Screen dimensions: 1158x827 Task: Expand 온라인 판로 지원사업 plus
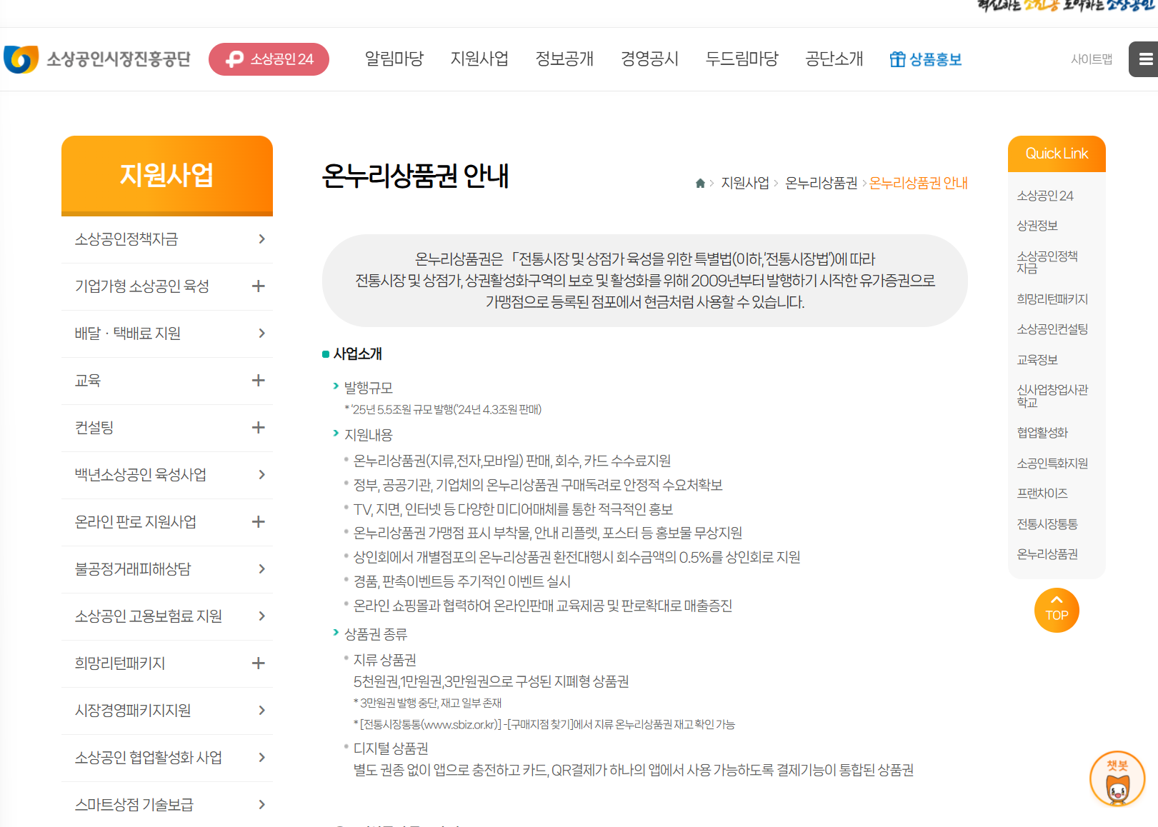pos(259,522)
